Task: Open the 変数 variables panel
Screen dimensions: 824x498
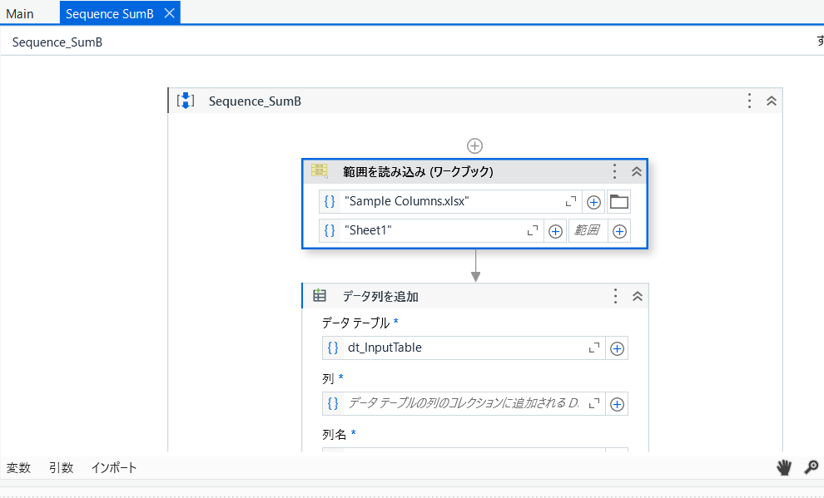Action: pos(18,467)
